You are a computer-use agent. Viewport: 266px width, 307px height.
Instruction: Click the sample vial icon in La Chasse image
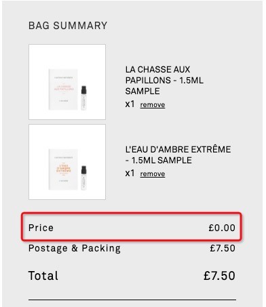[83, 98]
